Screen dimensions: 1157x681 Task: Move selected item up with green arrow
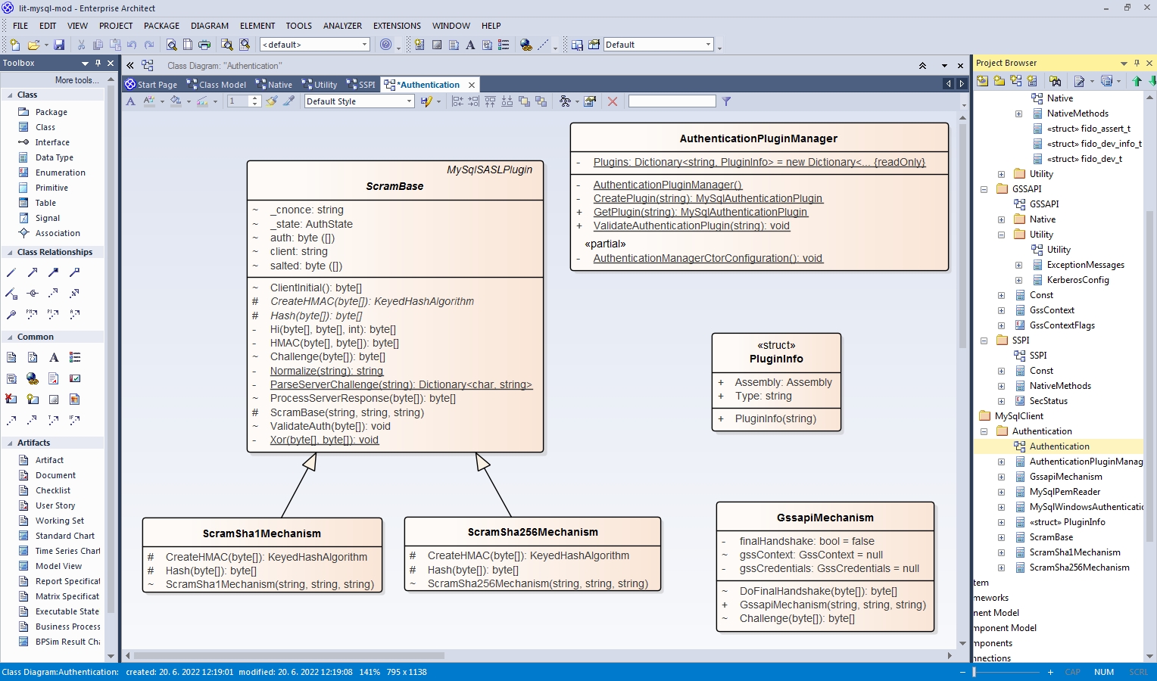coord(1137,81)
